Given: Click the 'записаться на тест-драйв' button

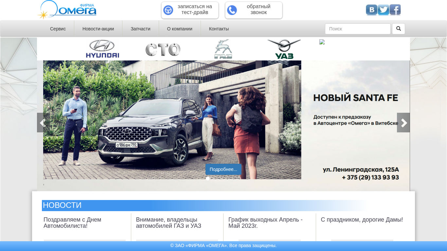Looking at the screenshot, I should coord(190,10).
